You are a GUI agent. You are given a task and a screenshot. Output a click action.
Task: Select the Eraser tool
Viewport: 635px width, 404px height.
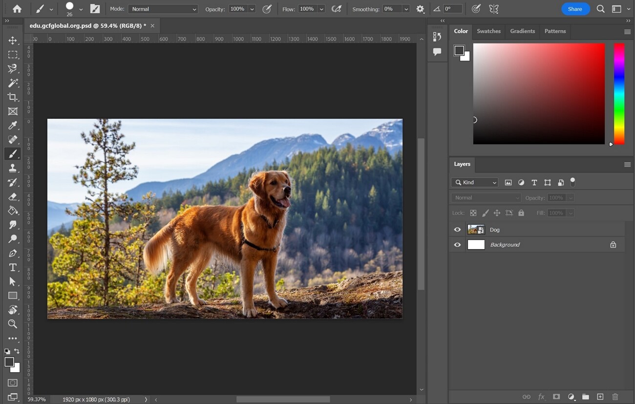[x=13, y=196]
